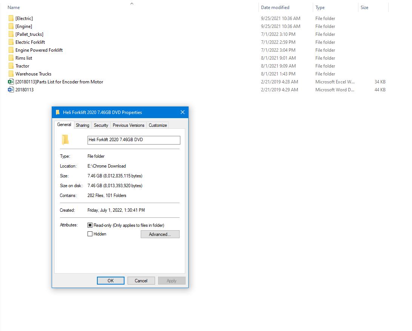The width and height of the screenshot is (412, 331).
Task: Click the OK button
Action: 111,281
